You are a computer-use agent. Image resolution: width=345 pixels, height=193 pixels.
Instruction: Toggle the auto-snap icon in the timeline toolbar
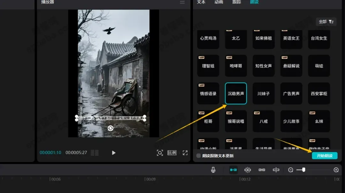pos(248,170)
